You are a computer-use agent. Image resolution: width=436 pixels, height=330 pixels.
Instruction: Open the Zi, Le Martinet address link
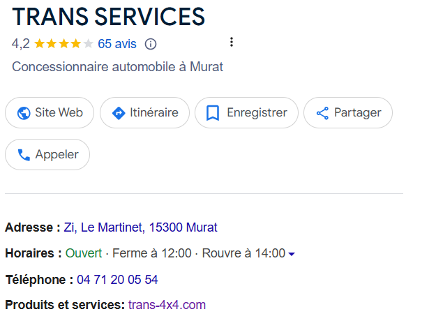(x=140, y=227)
